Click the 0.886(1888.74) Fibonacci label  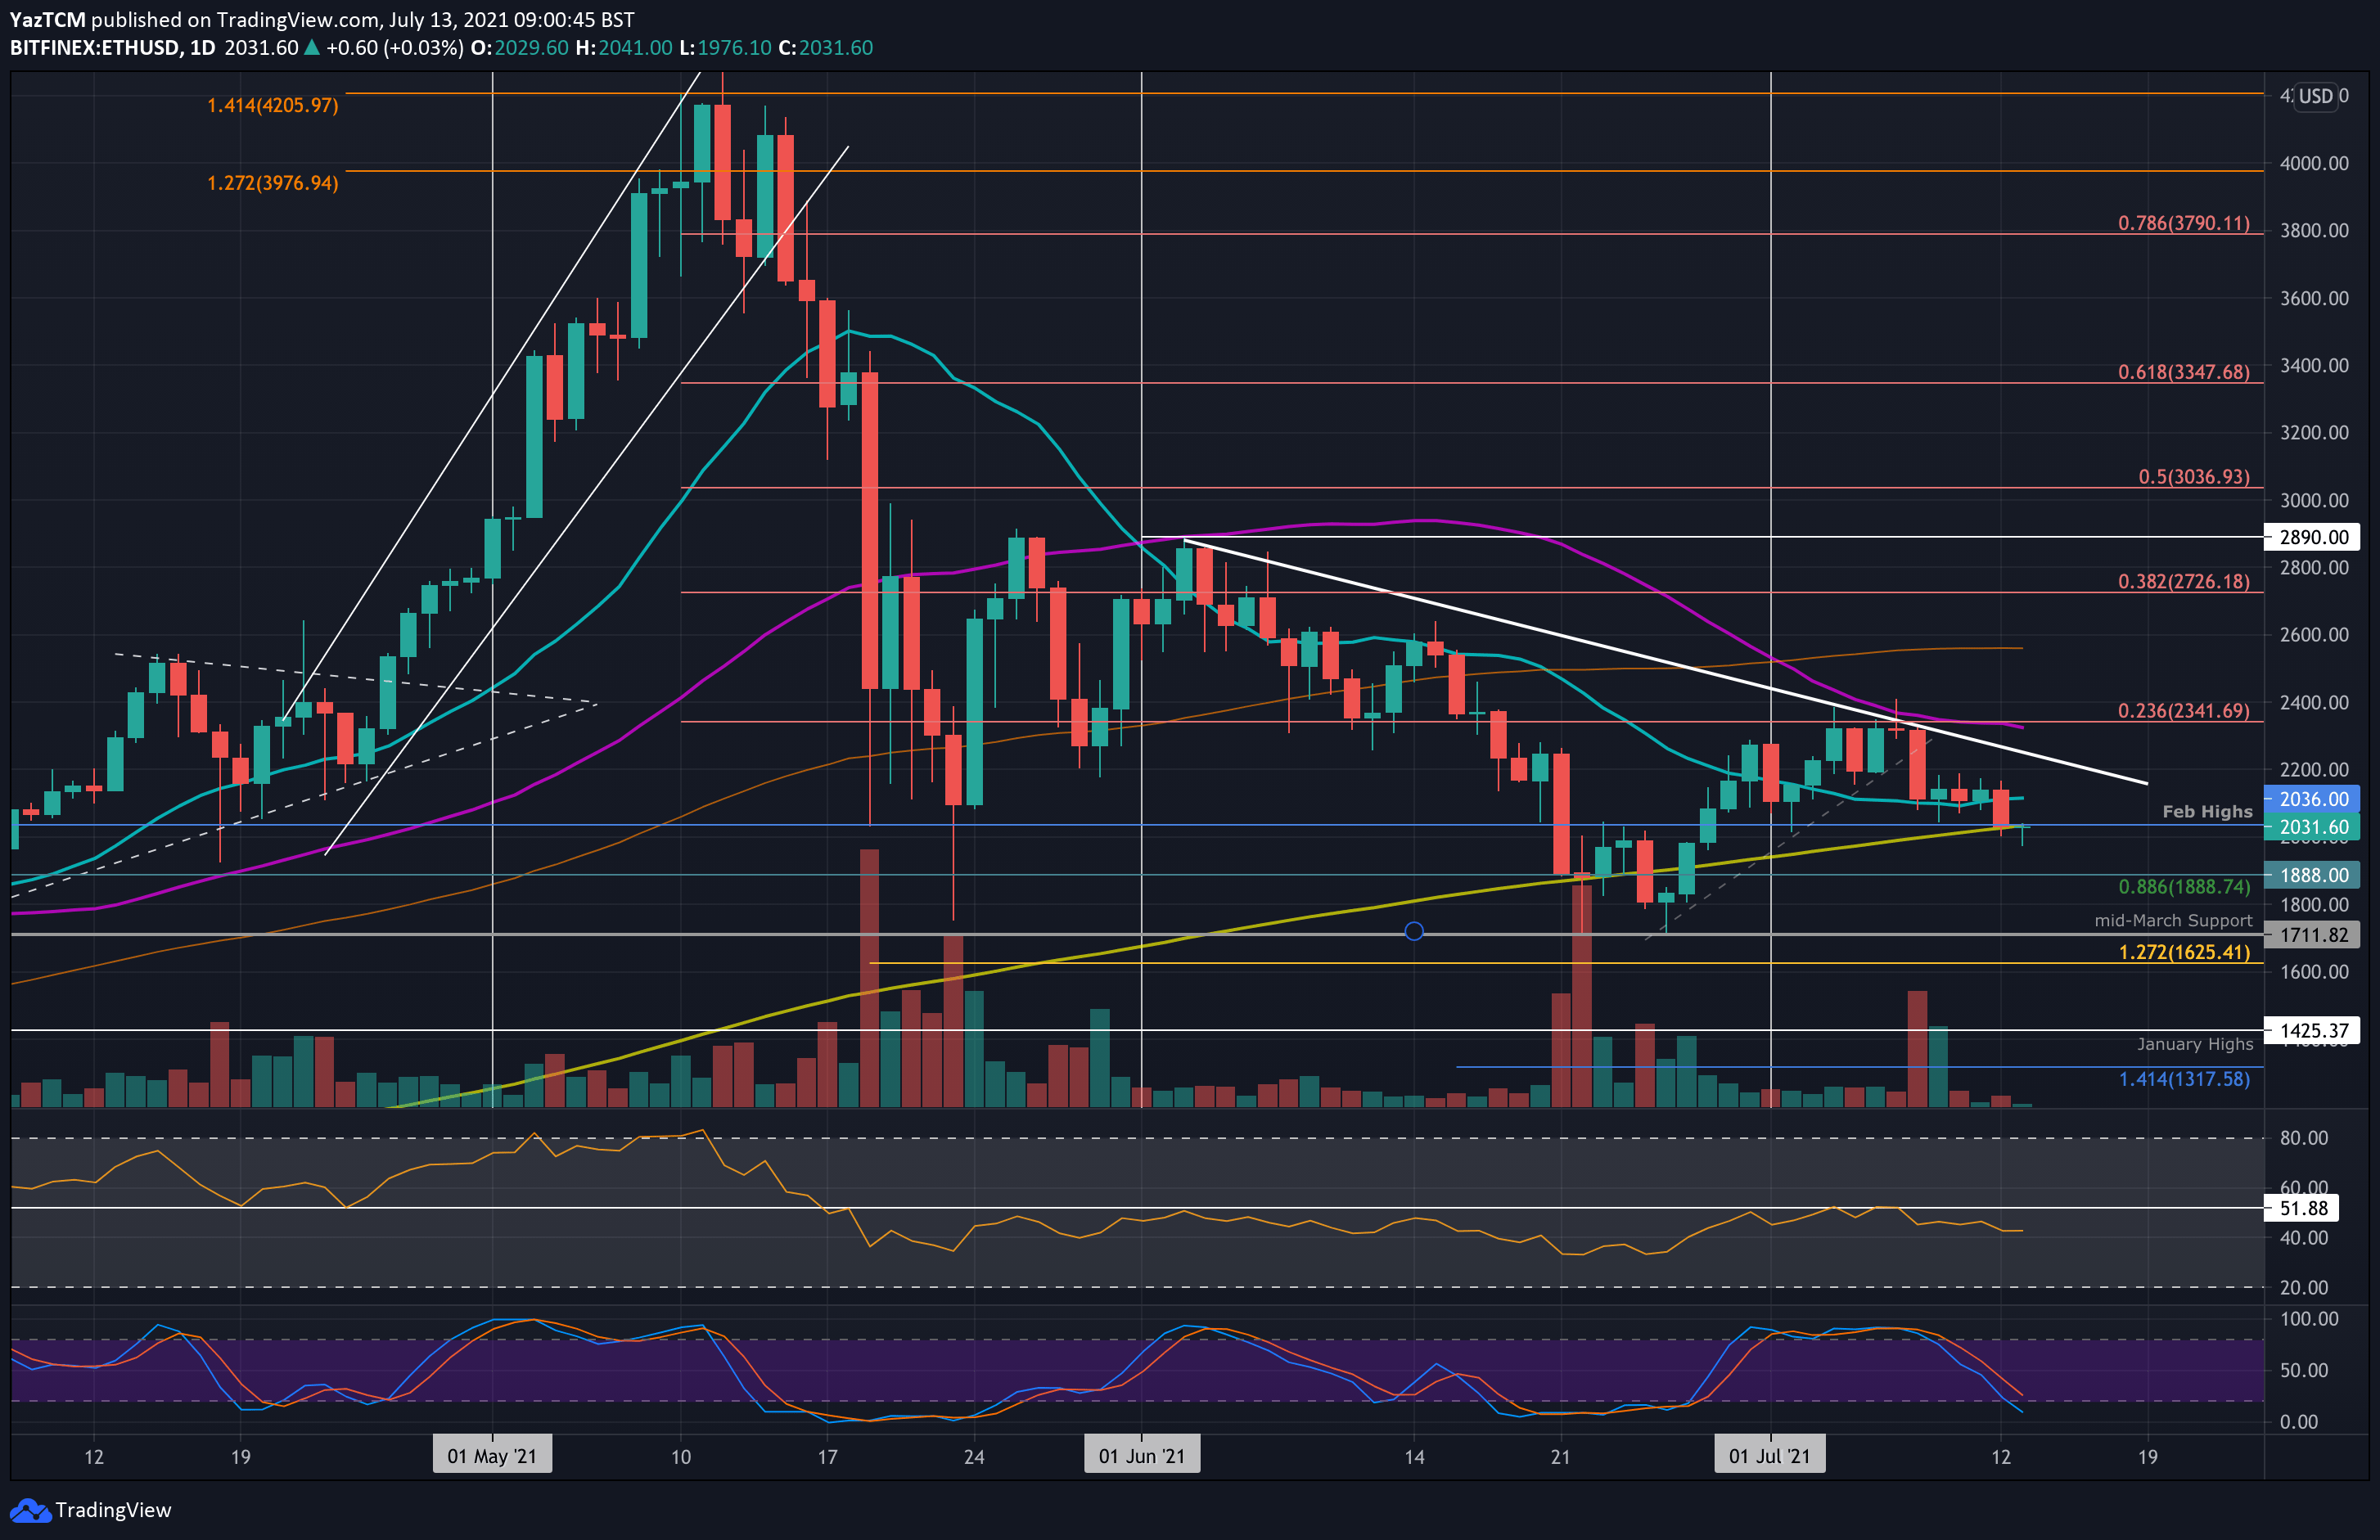pos(2184,887)
